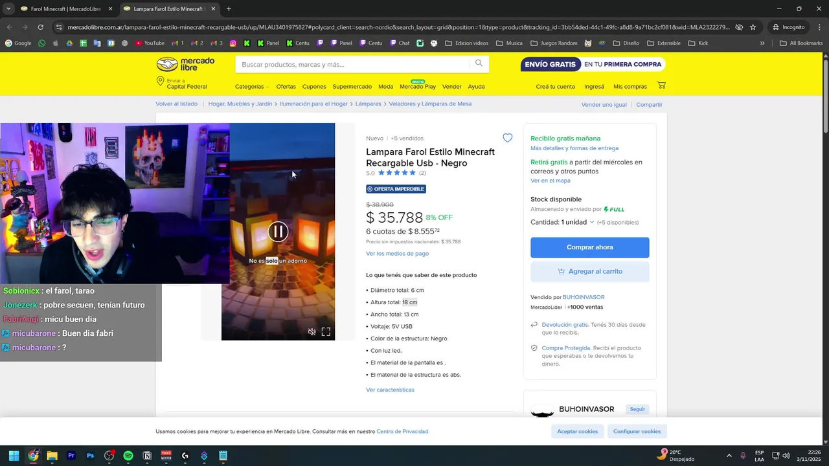Open Mis compras

tap(630, 87)
